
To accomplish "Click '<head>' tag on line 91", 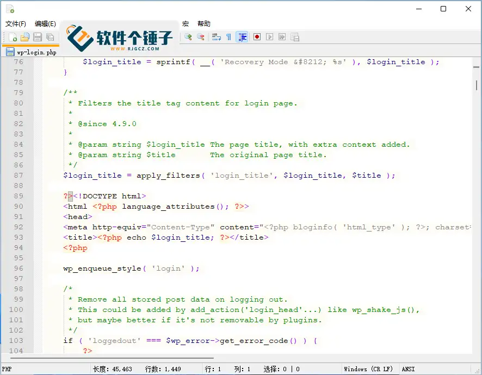I will tap(78, 216).
